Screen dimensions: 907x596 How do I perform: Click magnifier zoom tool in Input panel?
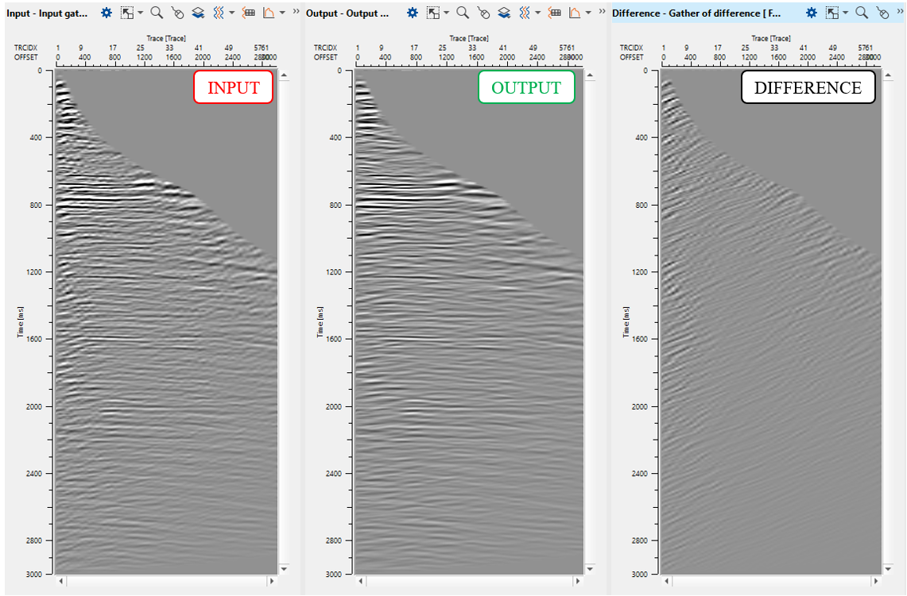click(157, 13)
